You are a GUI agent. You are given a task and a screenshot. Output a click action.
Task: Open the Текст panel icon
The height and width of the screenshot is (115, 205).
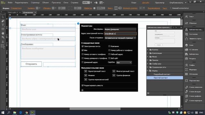tap(186, 17)
